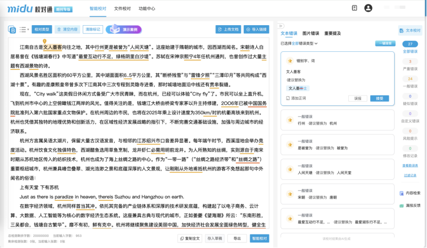
Task: Click the star icon on the 错别字、词 card
Action: 290,61
